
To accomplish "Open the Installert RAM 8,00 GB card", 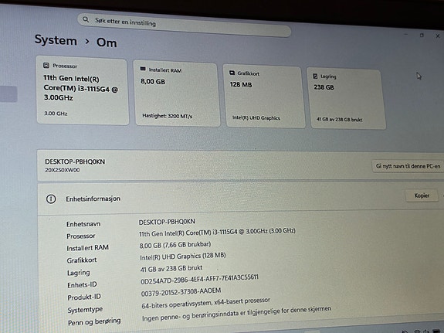I will point(177,93).
